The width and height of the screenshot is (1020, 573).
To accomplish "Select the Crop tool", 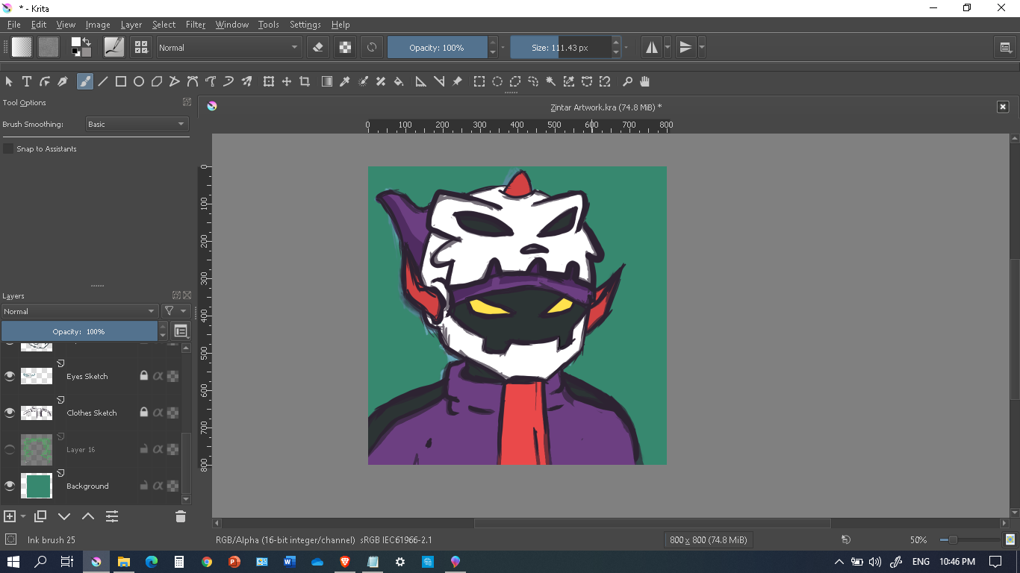I will [x=305, y=81].
